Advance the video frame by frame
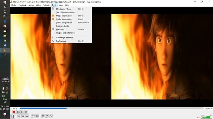 26,112
